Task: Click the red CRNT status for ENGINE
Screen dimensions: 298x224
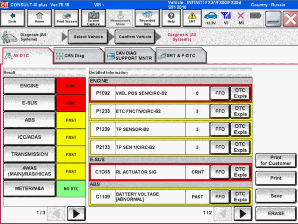Action: click(x=71, y=86)
